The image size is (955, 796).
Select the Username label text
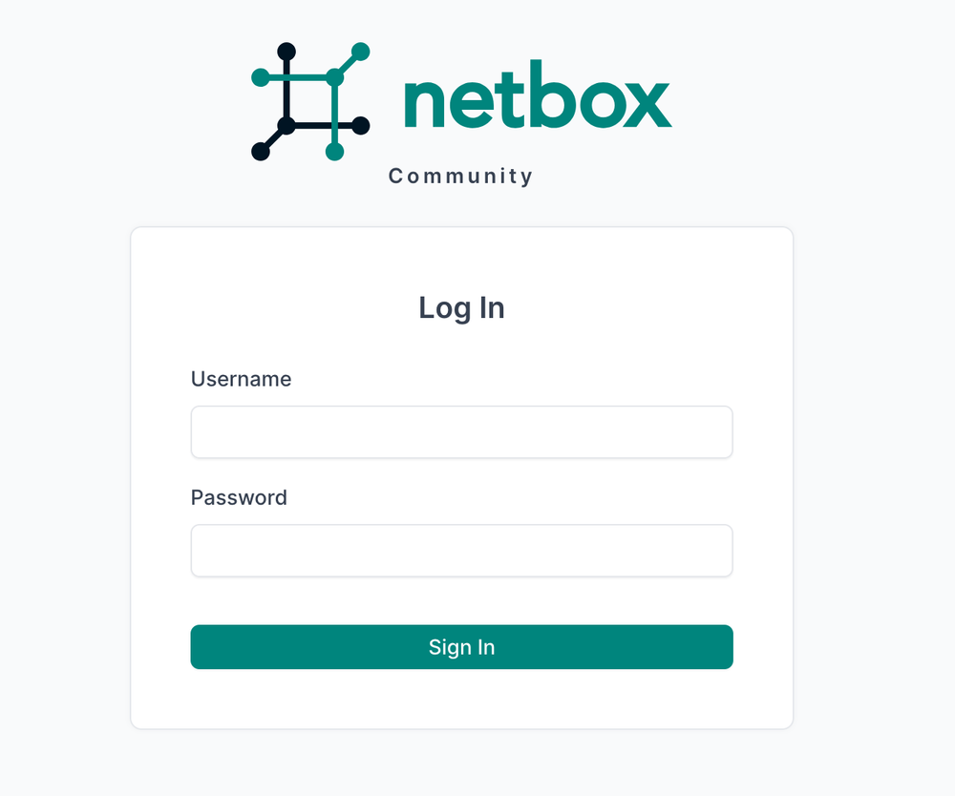241,379
